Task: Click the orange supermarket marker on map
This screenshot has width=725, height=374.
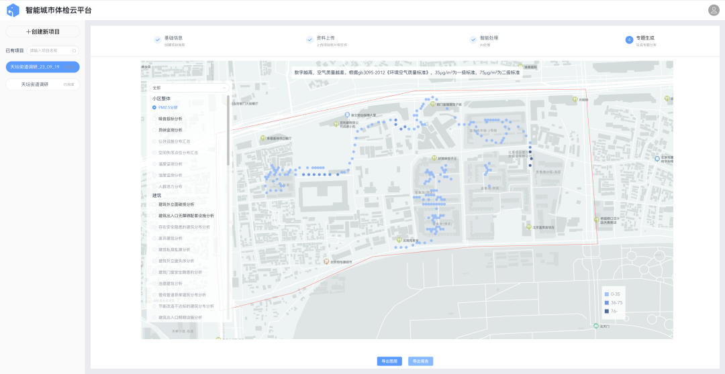Action: point(327,262)
